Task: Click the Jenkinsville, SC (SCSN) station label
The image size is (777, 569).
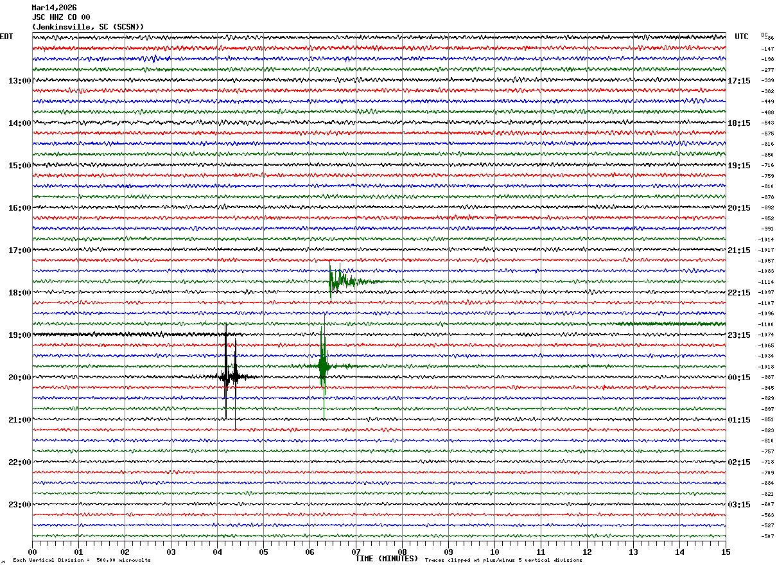Action: [88, 27]
